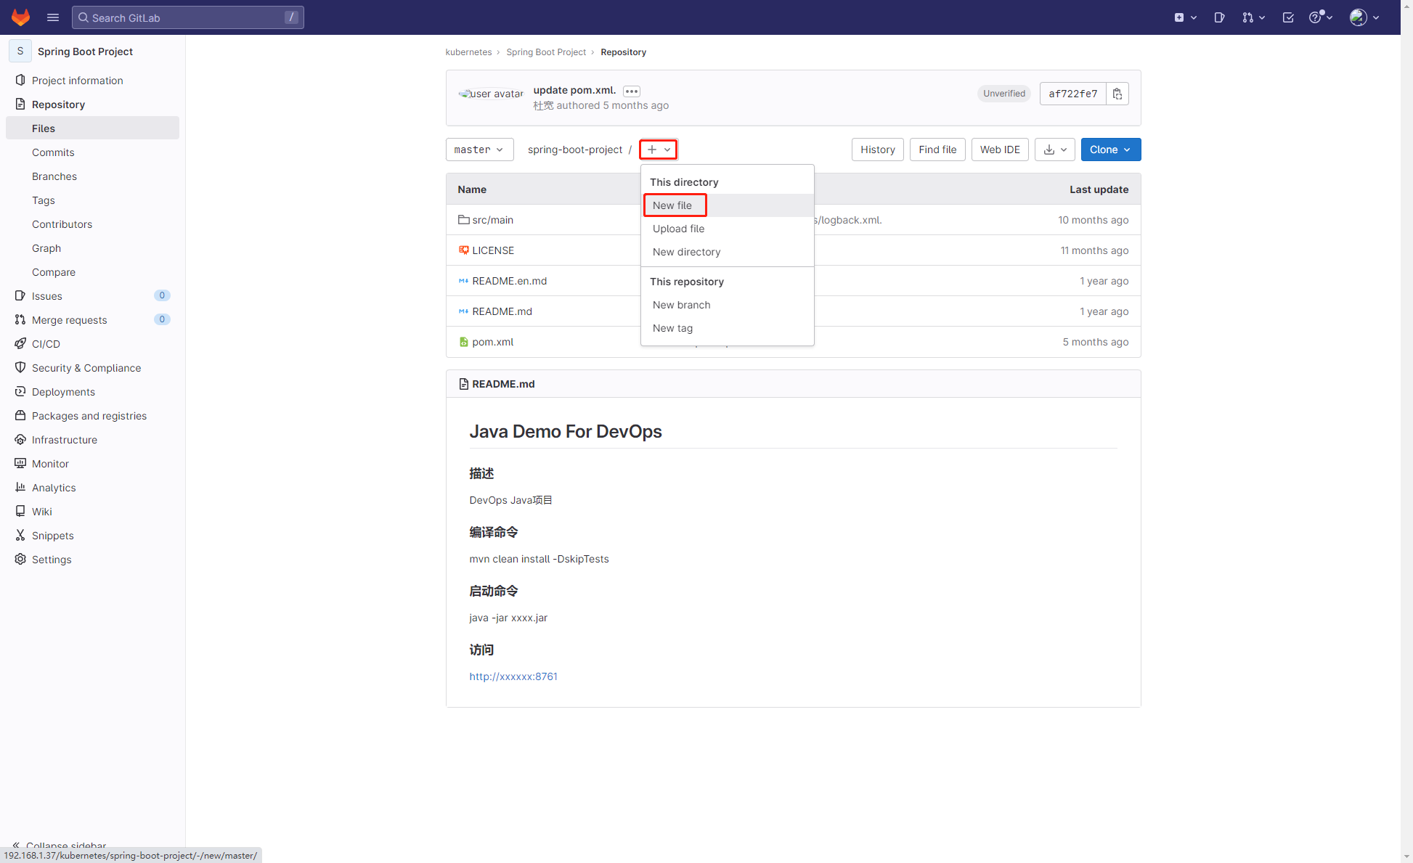The width and height of the screenshot is (1413, 863).
Task: Toggle the plus add-to-tree dropdown
Action: click(x=659, y=150)
